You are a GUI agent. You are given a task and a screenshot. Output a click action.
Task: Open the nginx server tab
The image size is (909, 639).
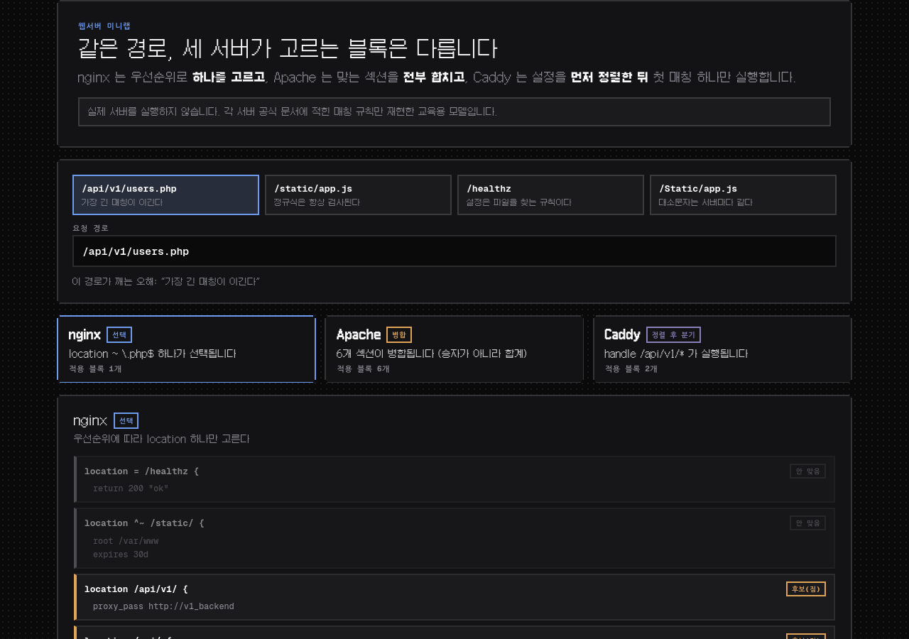[186, 349]
